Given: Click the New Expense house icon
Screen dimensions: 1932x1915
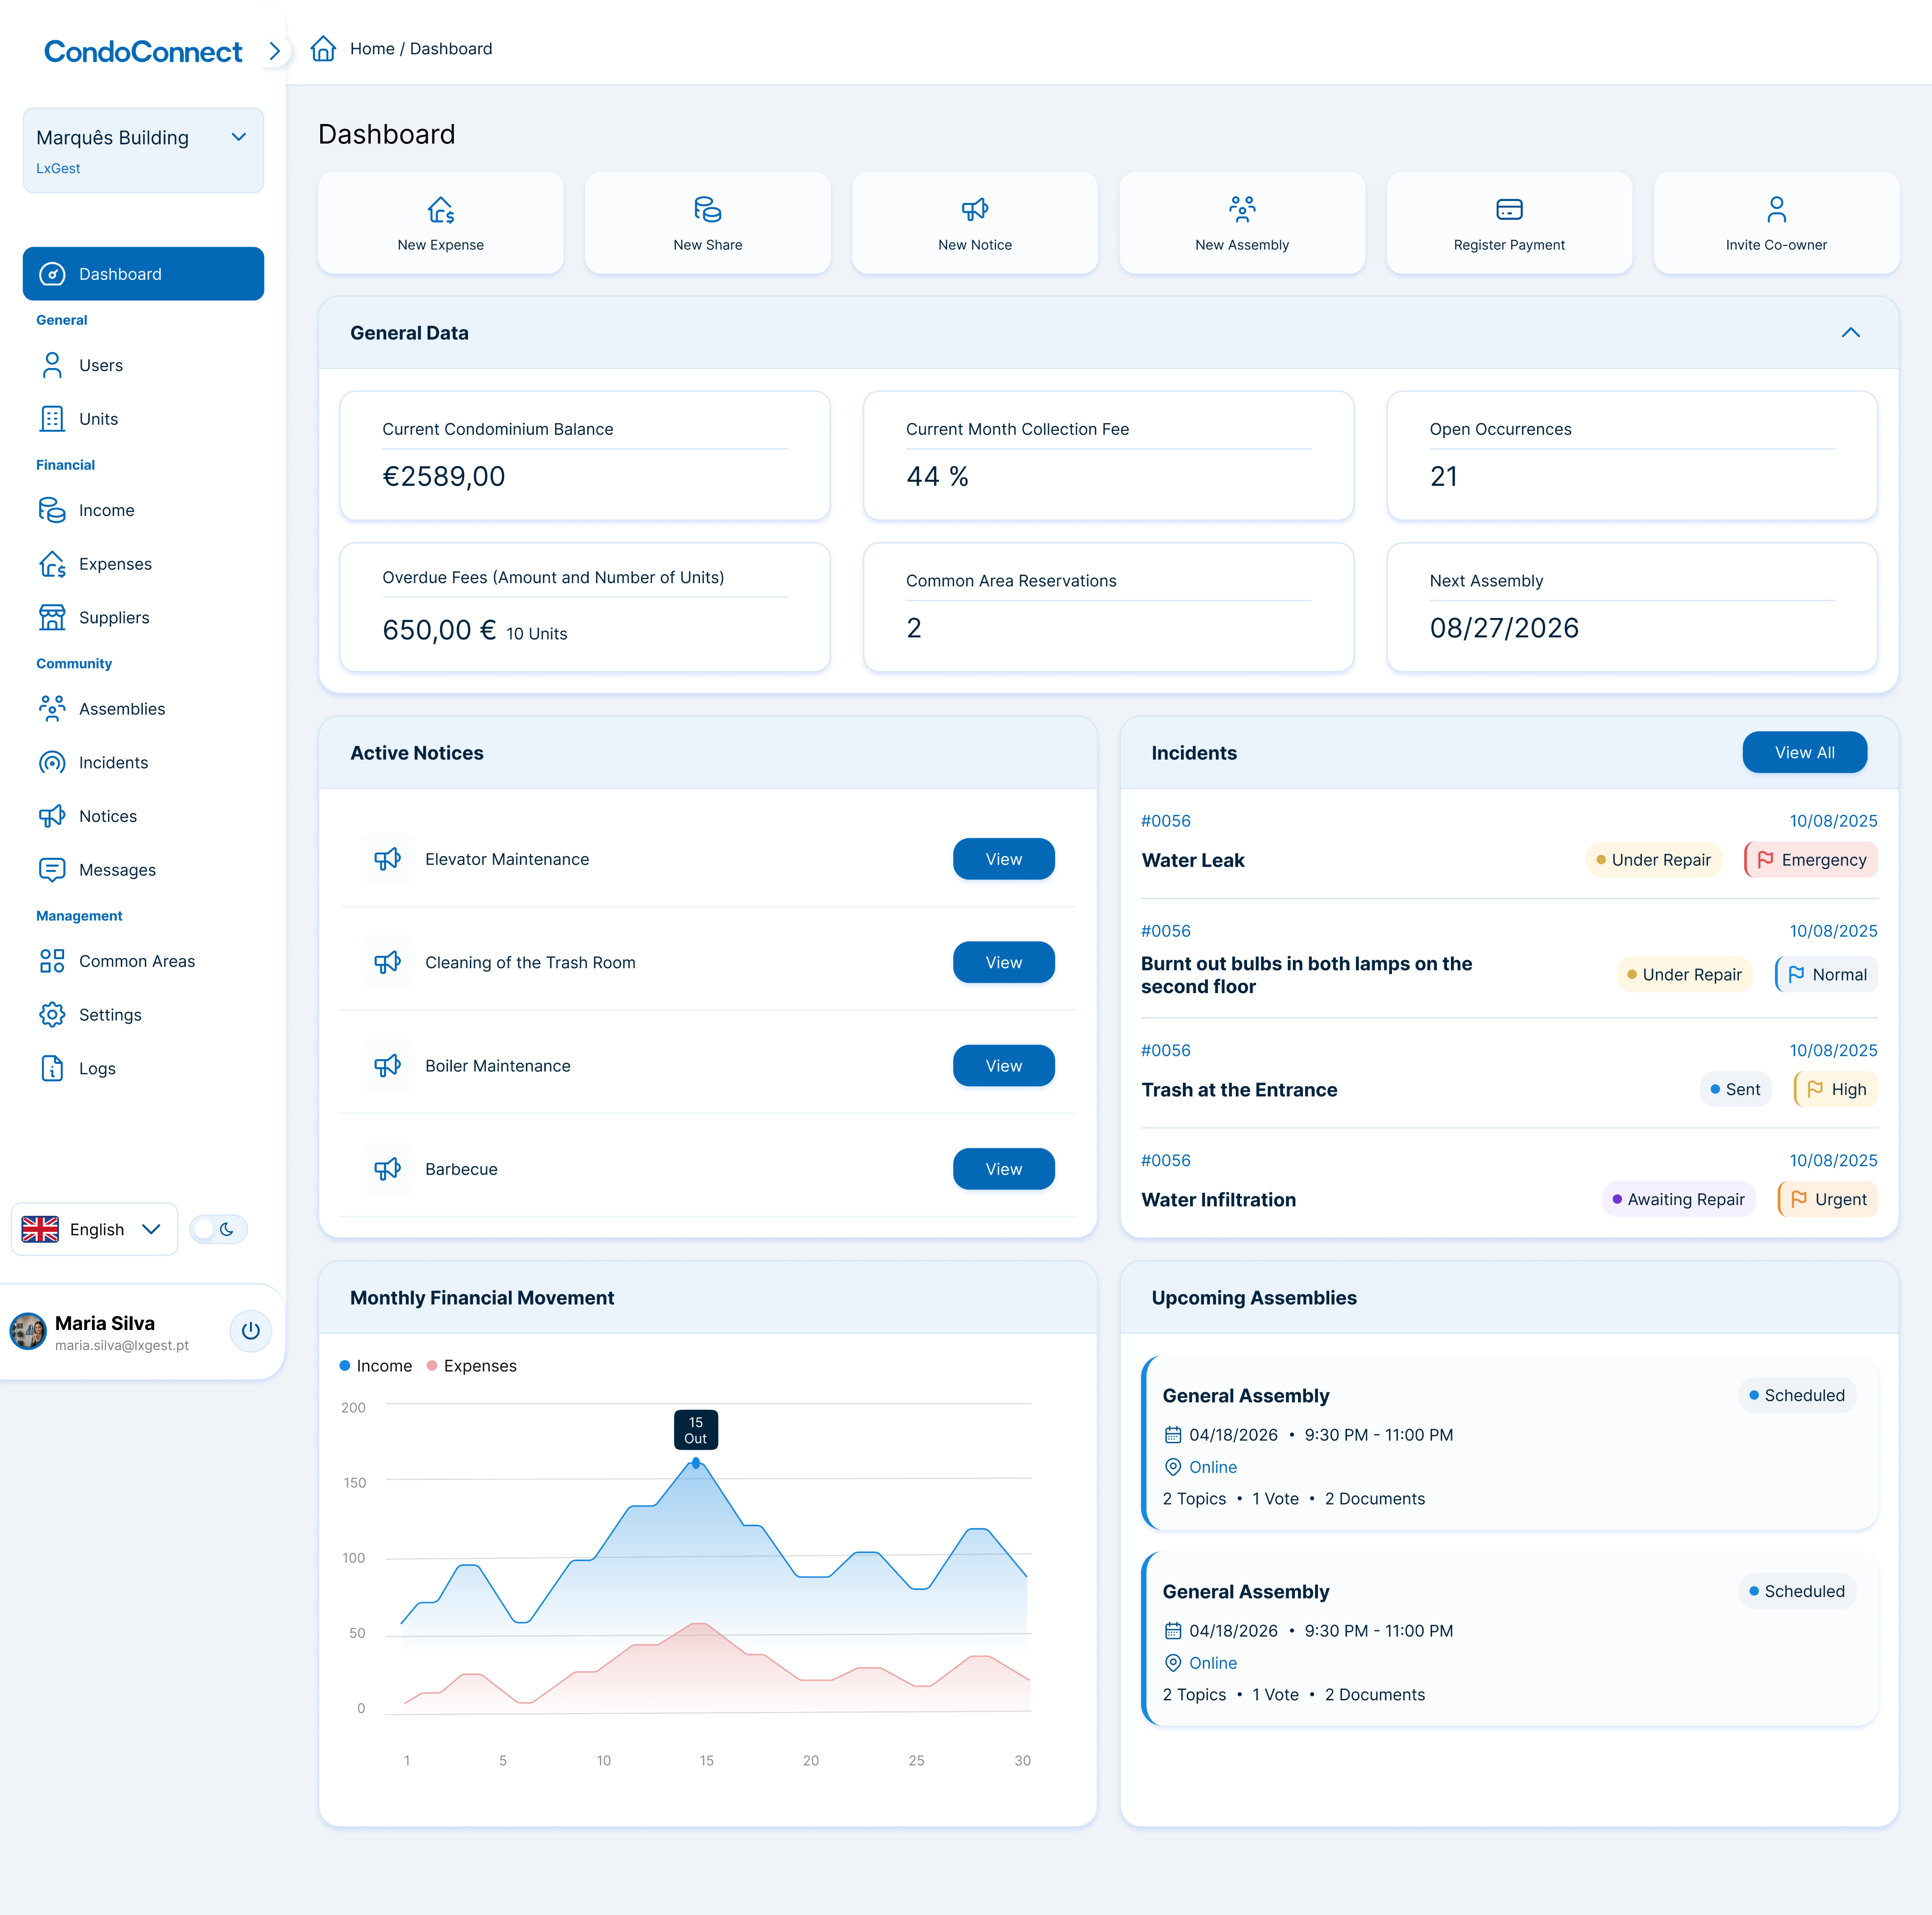Looking at the screenshot, I should pyautogui.click(x=440, y=209).
